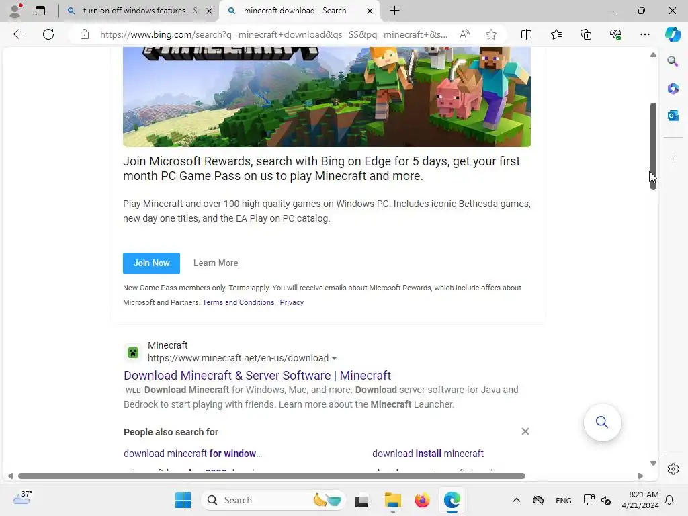Open split screen view

pos(526,34)
